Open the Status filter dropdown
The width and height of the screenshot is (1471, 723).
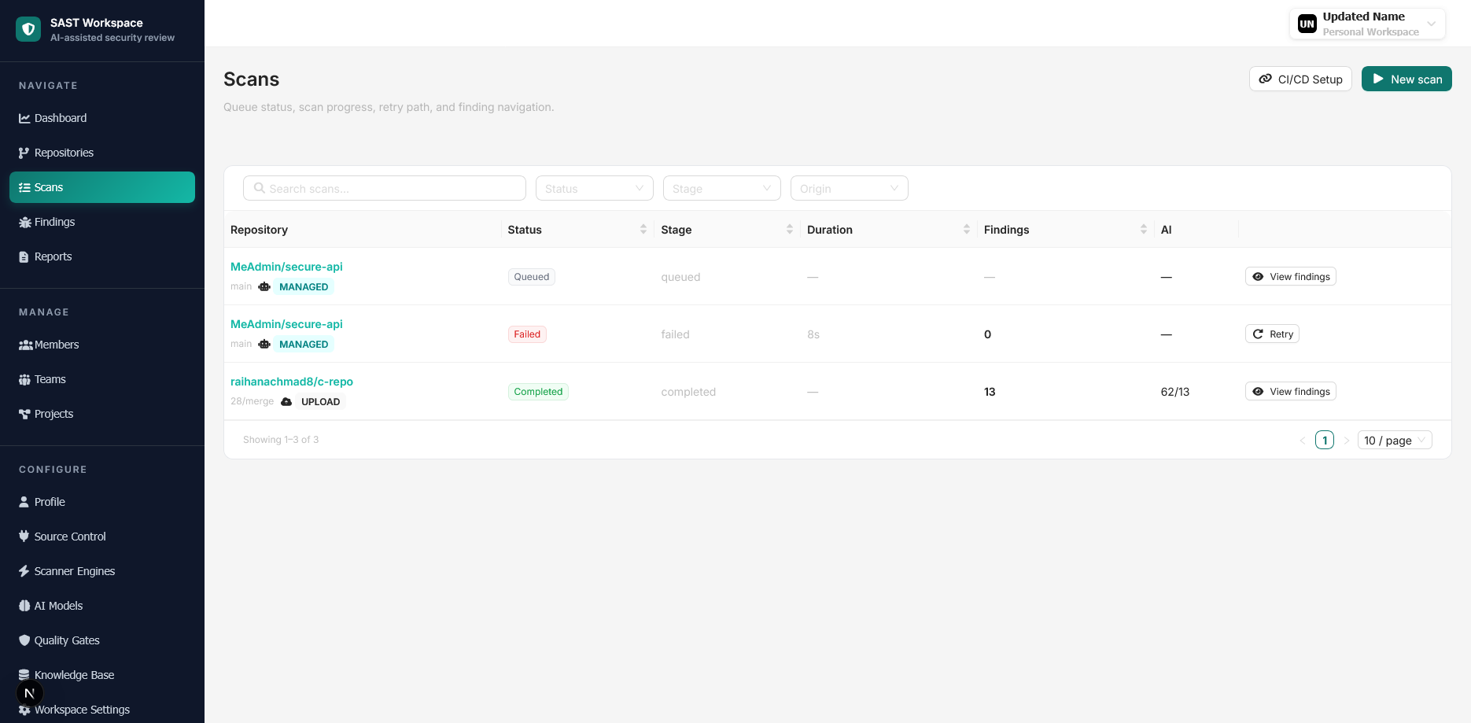pyautogui.click(x=595, y=188)
